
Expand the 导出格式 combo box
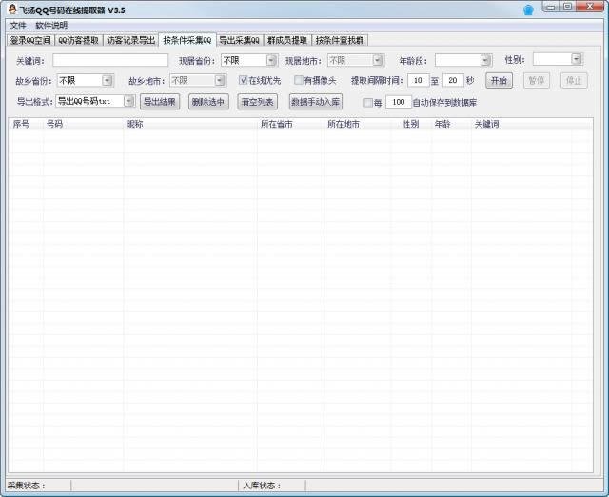coord(128,101)
